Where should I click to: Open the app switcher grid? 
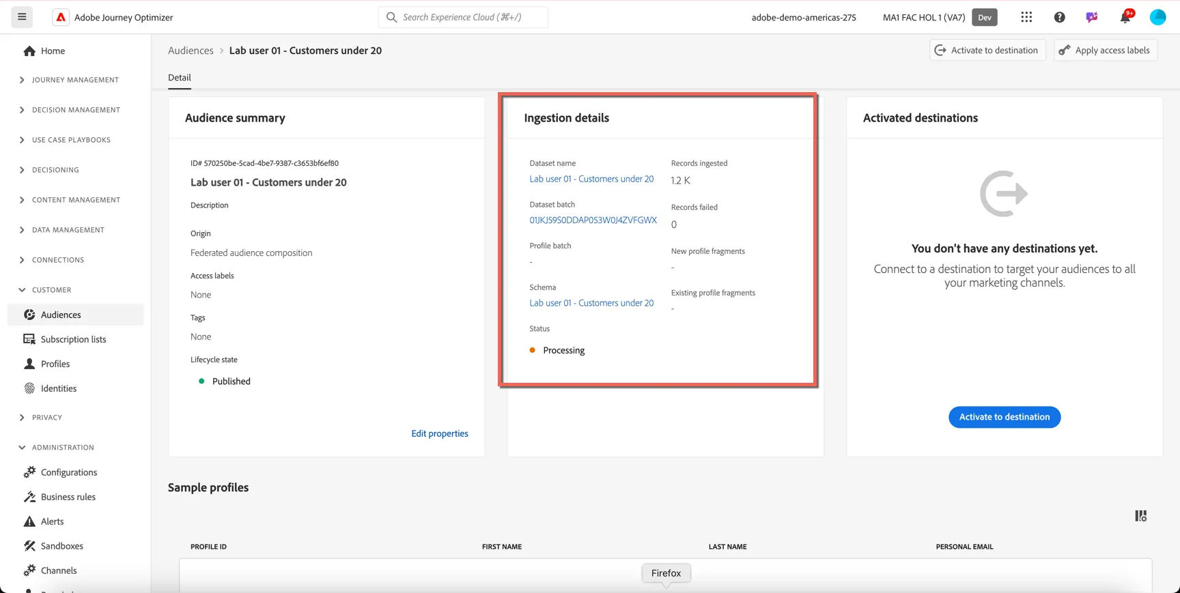click(1026, 18)
